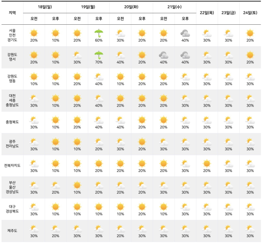Click the partly cloudy icon for 서울 20일 오전
Viewport: 262px width, 243px height.
(x=120, y=33)
